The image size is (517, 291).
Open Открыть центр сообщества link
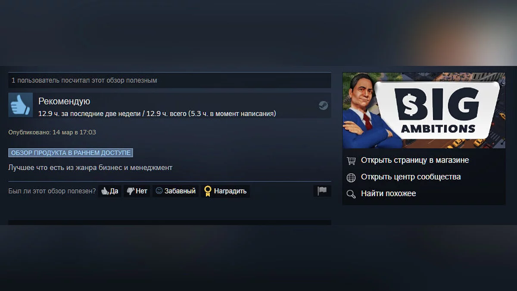(x=411, y=177)
